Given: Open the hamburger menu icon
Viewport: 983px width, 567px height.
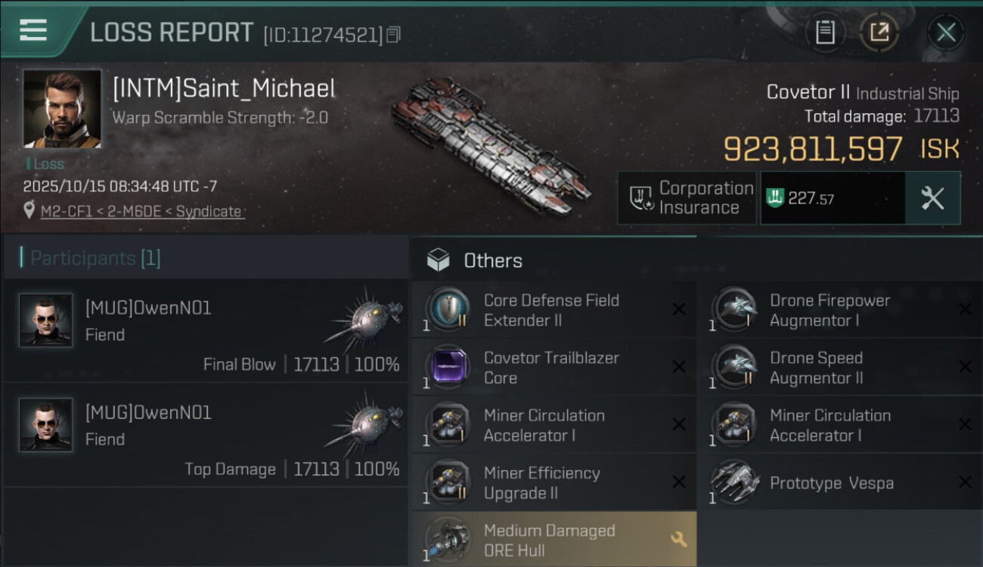Looking at the screenshot, I should pyautogui.click(x=33, y=29).
